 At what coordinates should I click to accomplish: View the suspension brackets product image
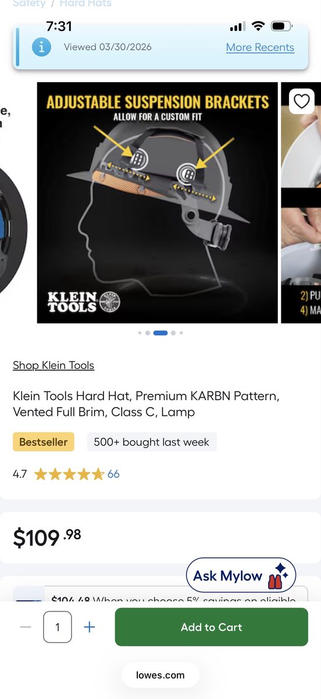point(158,203)
